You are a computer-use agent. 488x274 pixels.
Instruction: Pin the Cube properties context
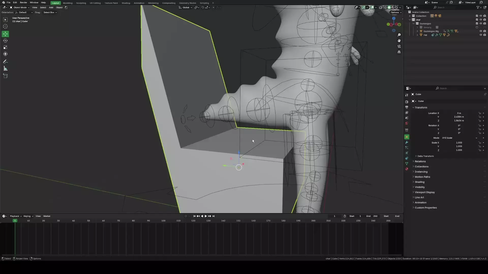(x=485, y=94)
